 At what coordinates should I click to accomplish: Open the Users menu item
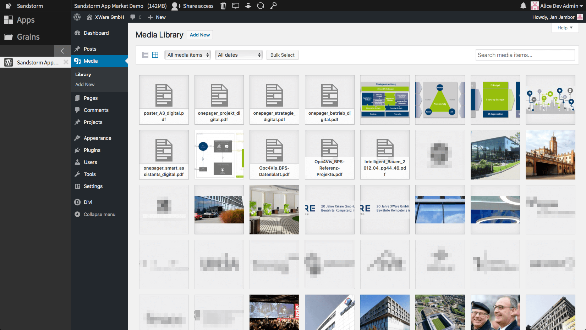pos(99,162)
